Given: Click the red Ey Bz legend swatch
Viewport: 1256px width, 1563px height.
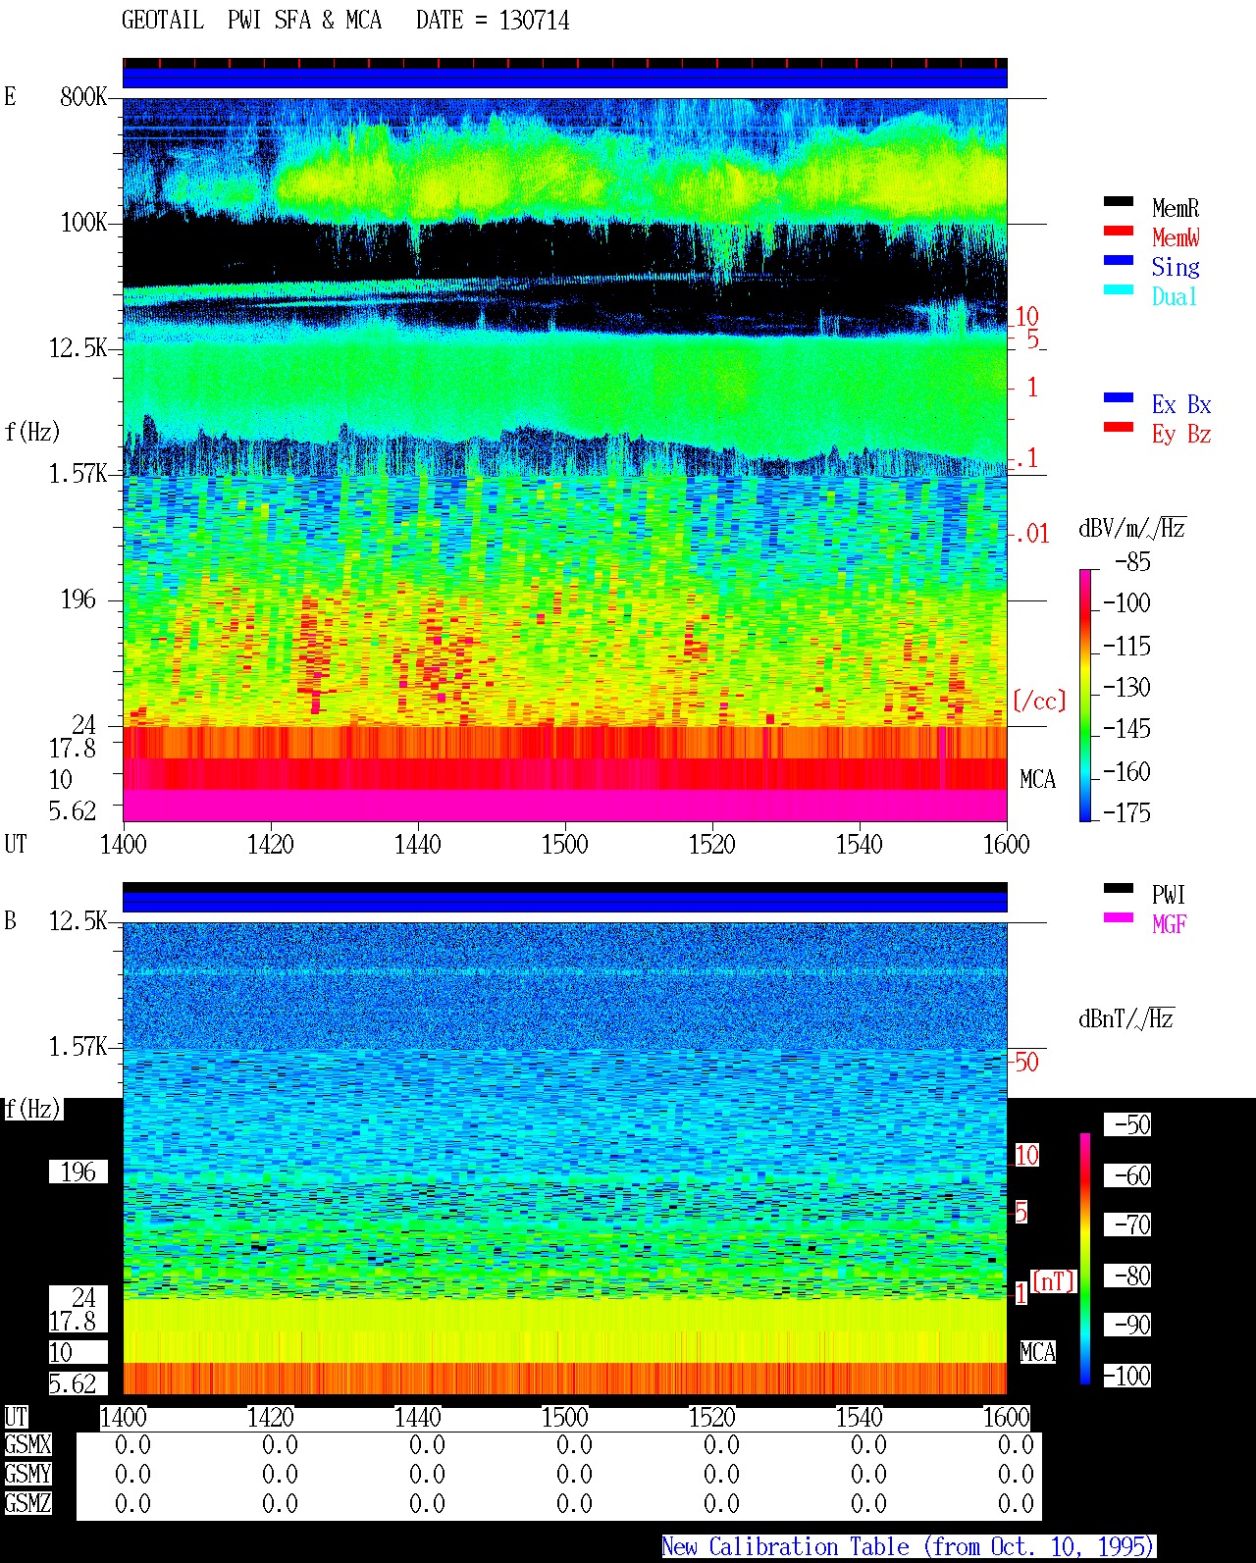Looking at the screenshot, I should coord(1118,428).
